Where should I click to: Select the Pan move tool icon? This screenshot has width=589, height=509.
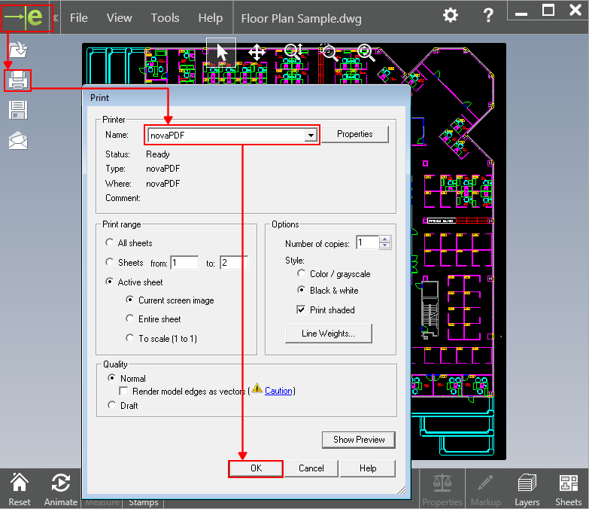point(256,52)
